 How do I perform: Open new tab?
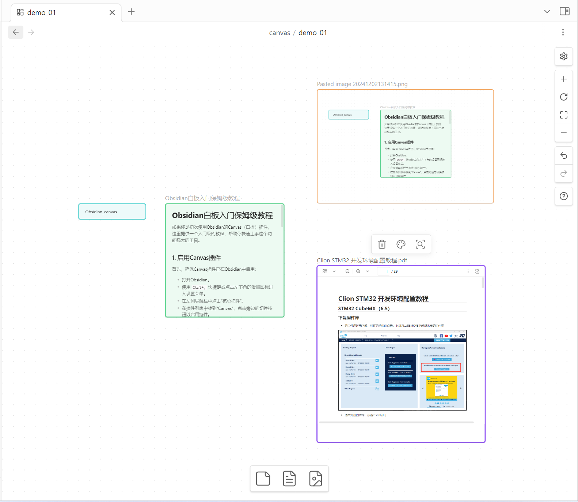click(x=132, y=12)
